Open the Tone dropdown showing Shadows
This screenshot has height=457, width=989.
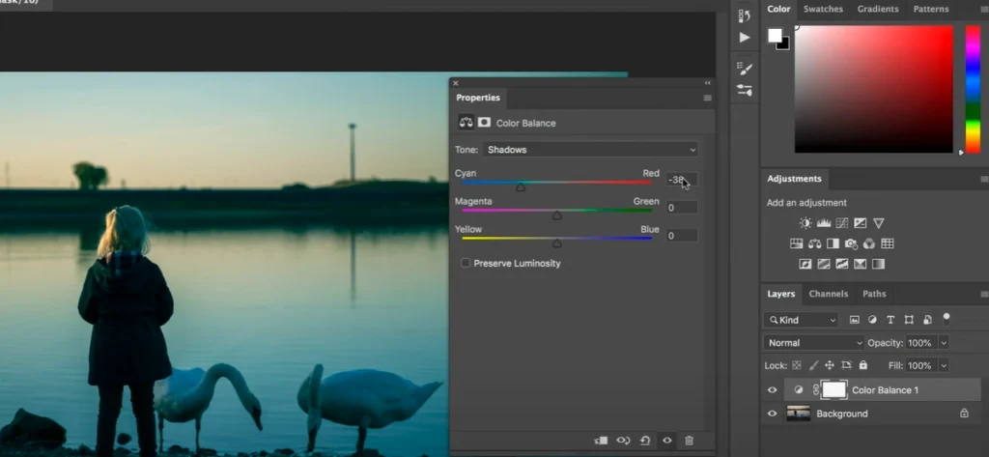(x=590, y=150)
